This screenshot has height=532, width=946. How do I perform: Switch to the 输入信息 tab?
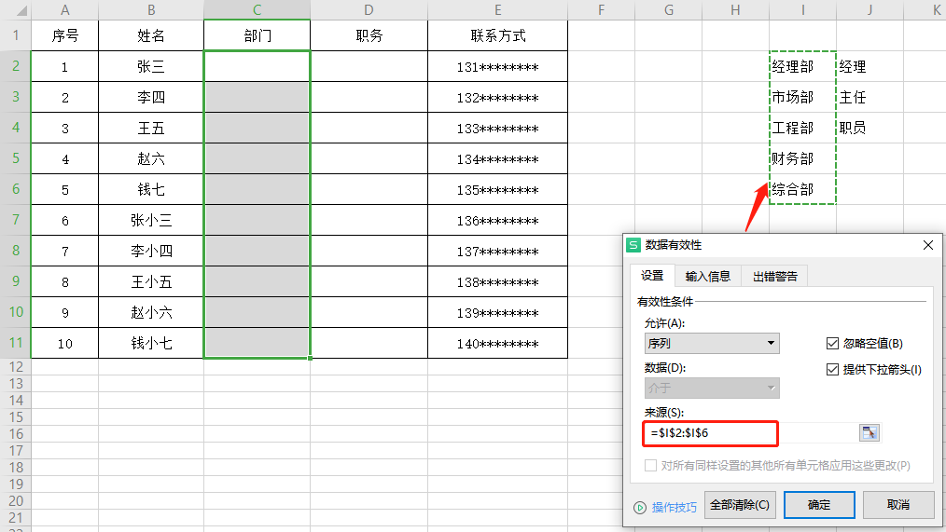coord(708,276)
